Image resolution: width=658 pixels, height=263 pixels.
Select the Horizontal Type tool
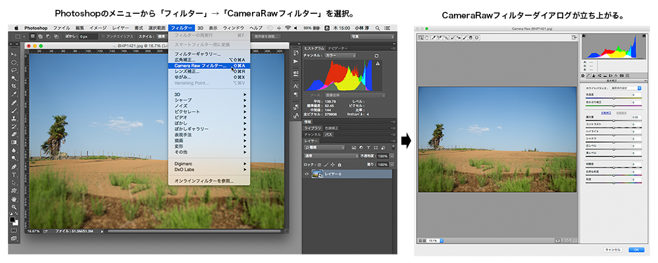point(13,174)
